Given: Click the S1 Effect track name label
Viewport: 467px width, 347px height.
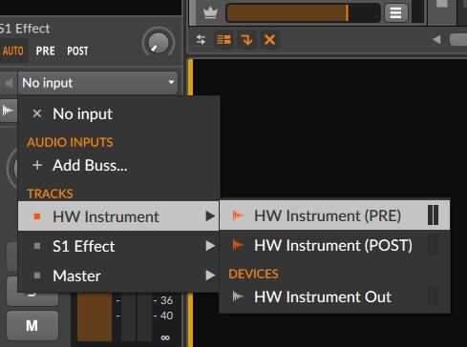Looking at the screenshot, I should tap(25, 29).
